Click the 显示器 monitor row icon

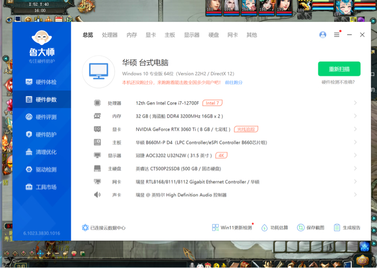(97, 156)
